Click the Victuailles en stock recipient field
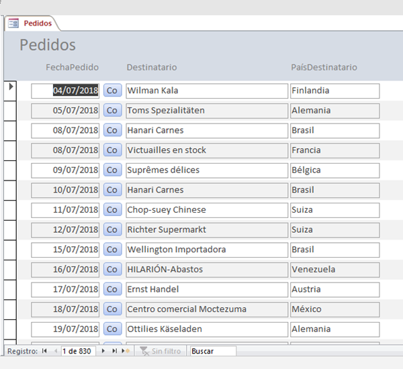Screen dimensions: 403x369 206,150
